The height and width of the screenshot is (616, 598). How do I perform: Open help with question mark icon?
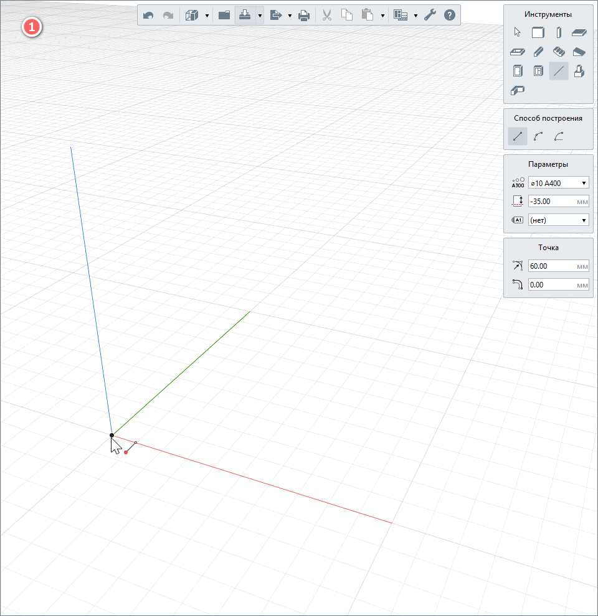coord(450,16)
